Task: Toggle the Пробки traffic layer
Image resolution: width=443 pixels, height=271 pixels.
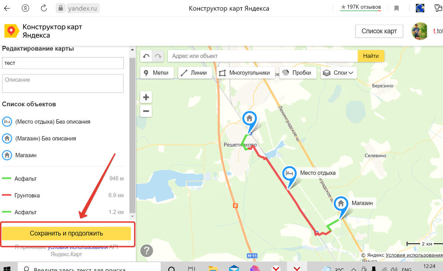Action: point(298,73)
